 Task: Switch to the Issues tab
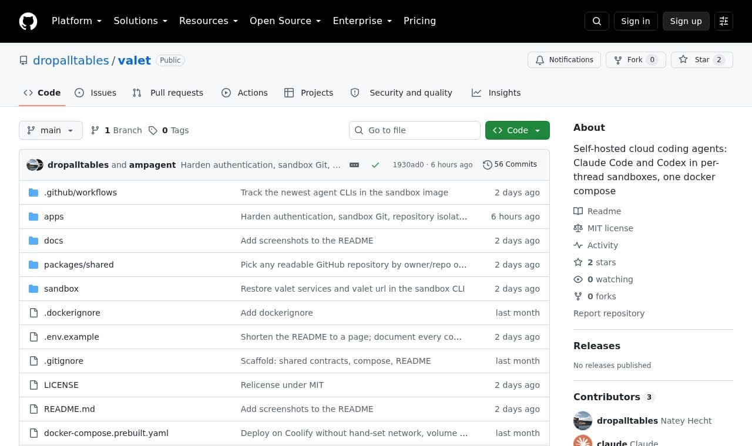click(96, 93)
